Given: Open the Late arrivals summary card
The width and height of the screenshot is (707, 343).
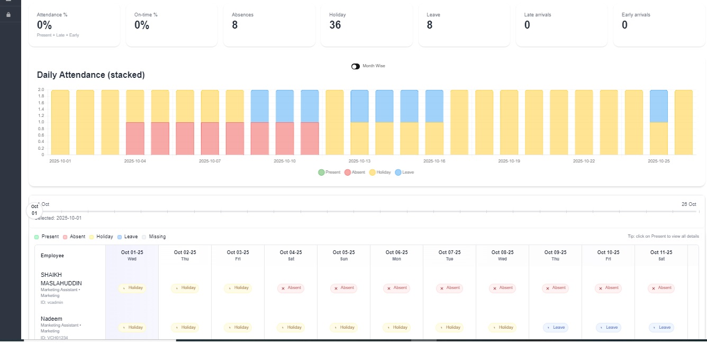Looking at the screenshot, I should 565,25.
